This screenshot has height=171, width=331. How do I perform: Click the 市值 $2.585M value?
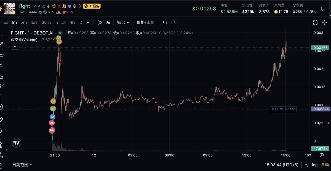click(x=229, y=12)
